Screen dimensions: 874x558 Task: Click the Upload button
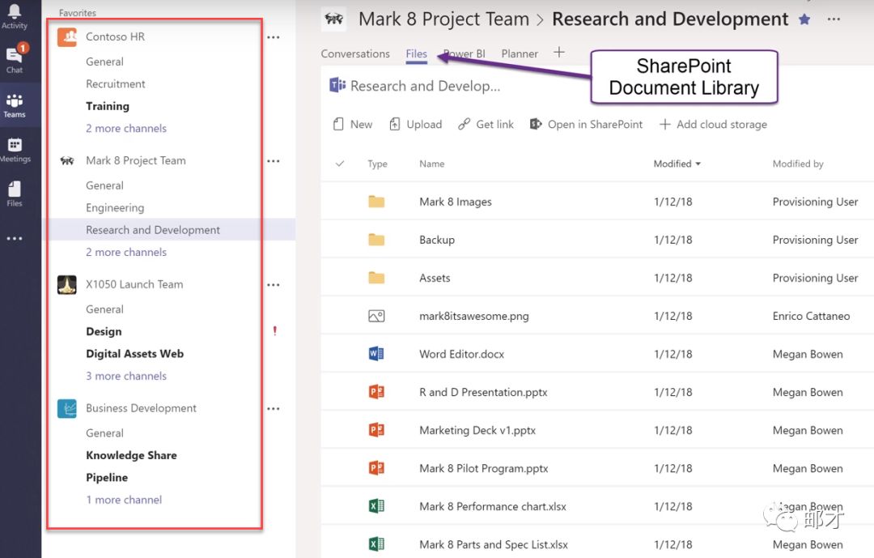coord(415,125)
